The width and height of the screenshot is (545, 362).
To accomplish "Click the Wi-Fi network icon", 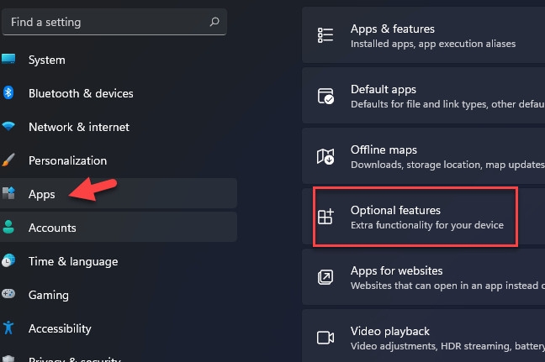I will 8,126.
